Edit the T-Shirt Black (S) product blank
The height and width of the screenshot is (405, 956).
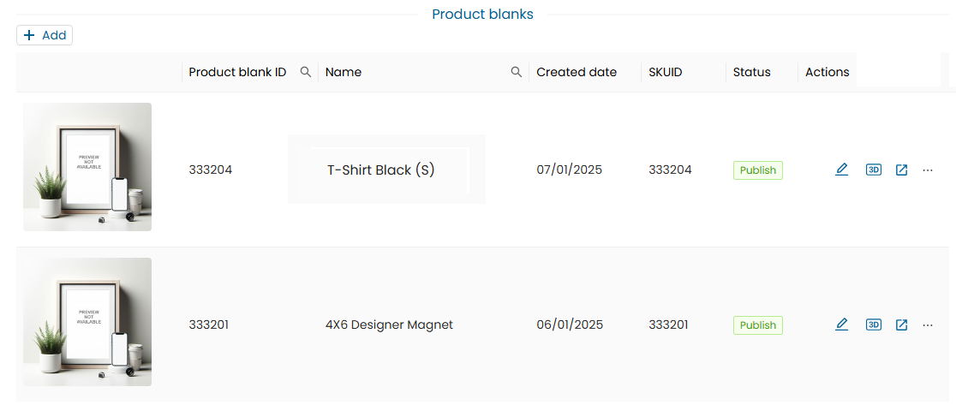tap(841, 170)
